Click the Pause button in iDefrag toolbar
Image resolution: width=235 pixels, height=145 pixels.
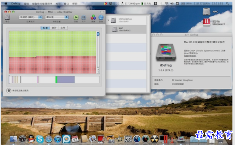point(84,18)
